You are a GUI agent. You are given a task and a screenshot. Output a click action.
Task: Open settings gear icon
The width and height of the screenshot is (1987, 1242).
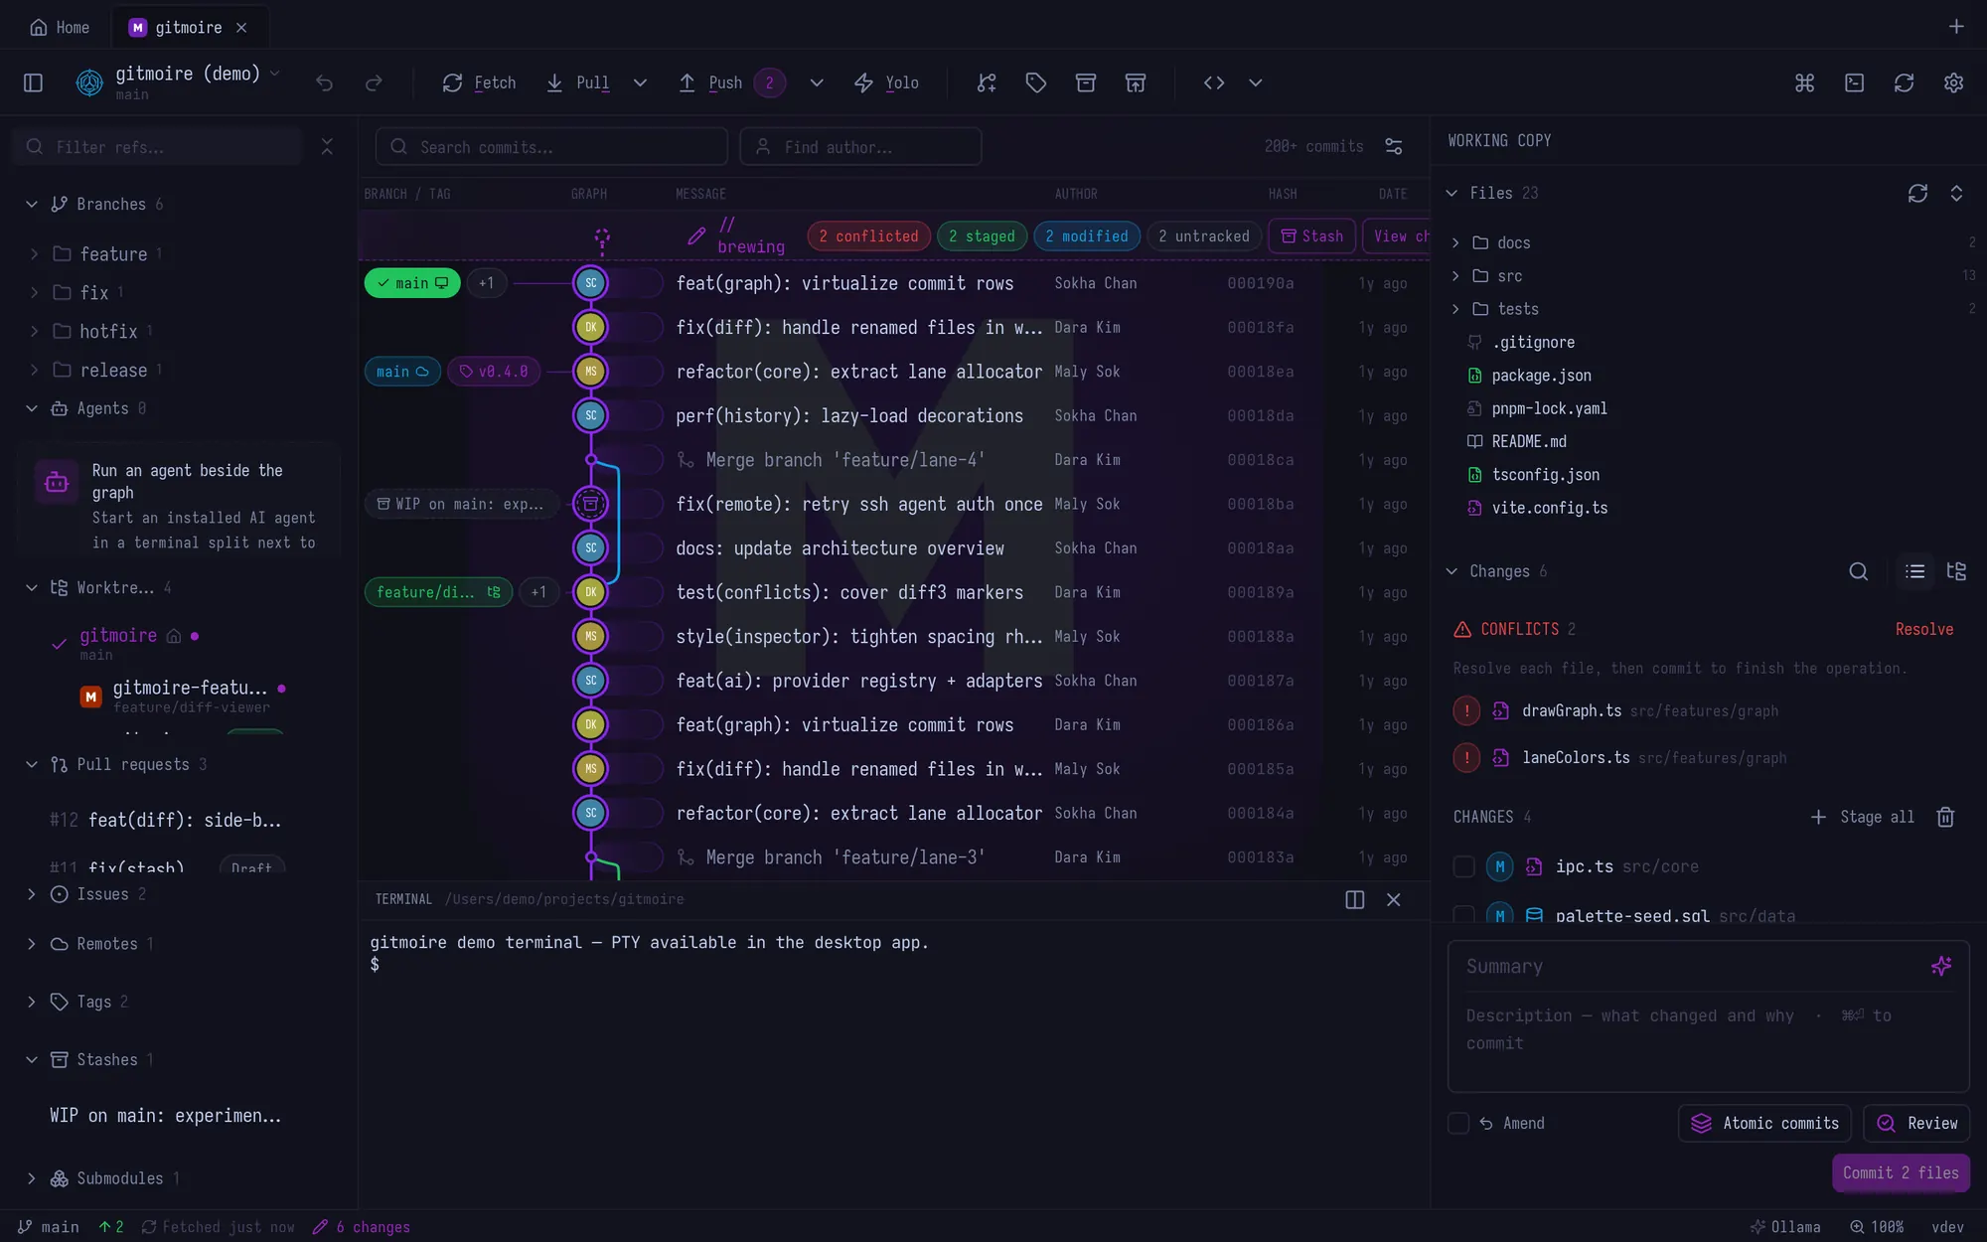point(1953,82)
